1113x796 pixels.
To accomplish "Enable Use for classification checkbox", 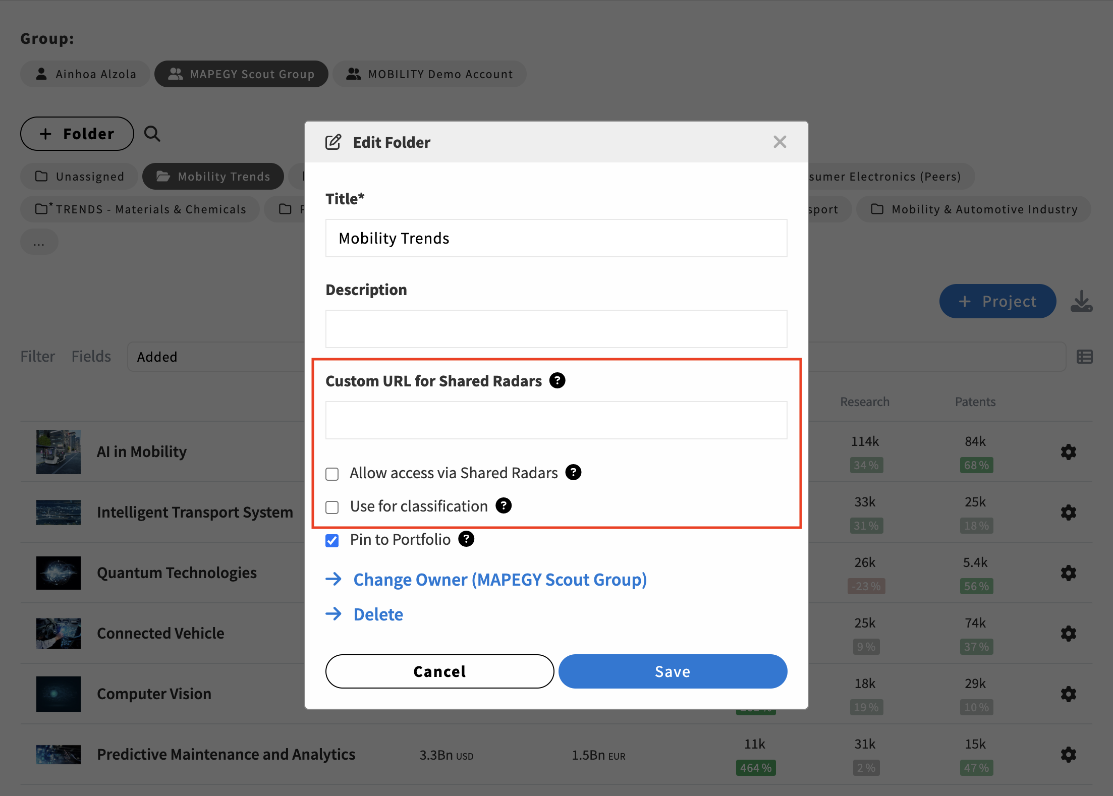I will pos(332,507).
